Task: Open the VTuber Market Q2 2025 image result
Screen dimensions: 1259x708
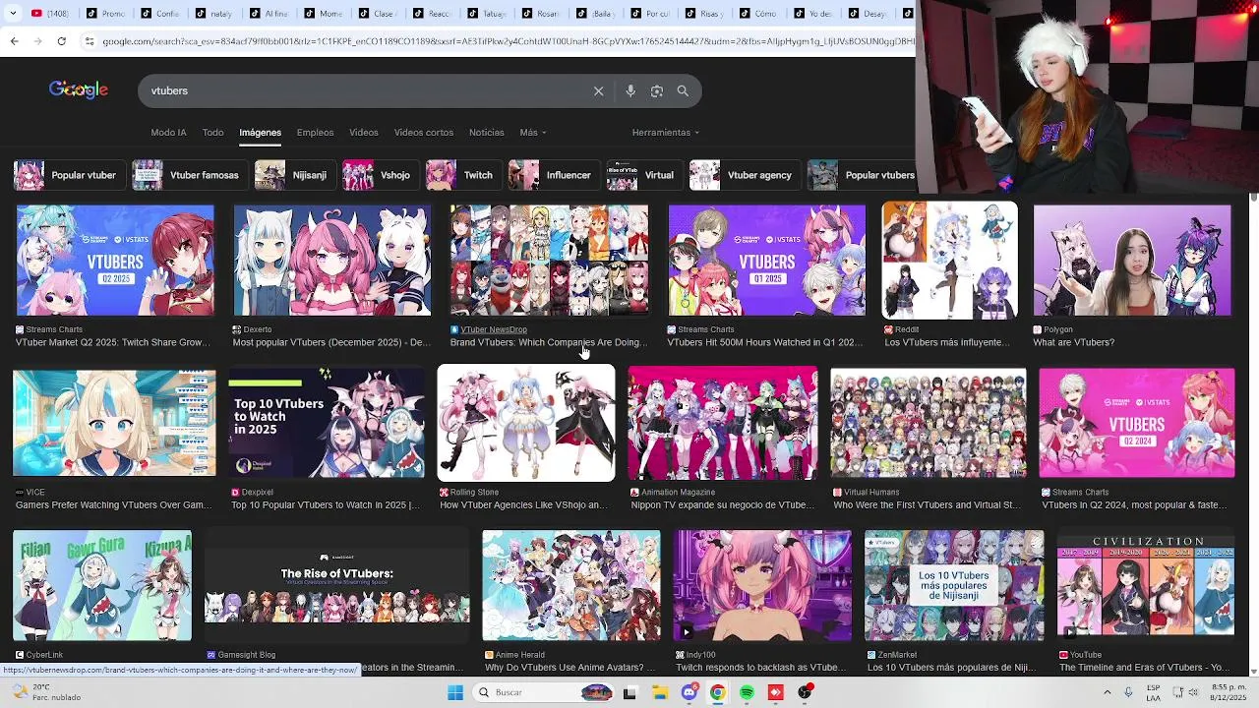Action: tap(115, 260)
